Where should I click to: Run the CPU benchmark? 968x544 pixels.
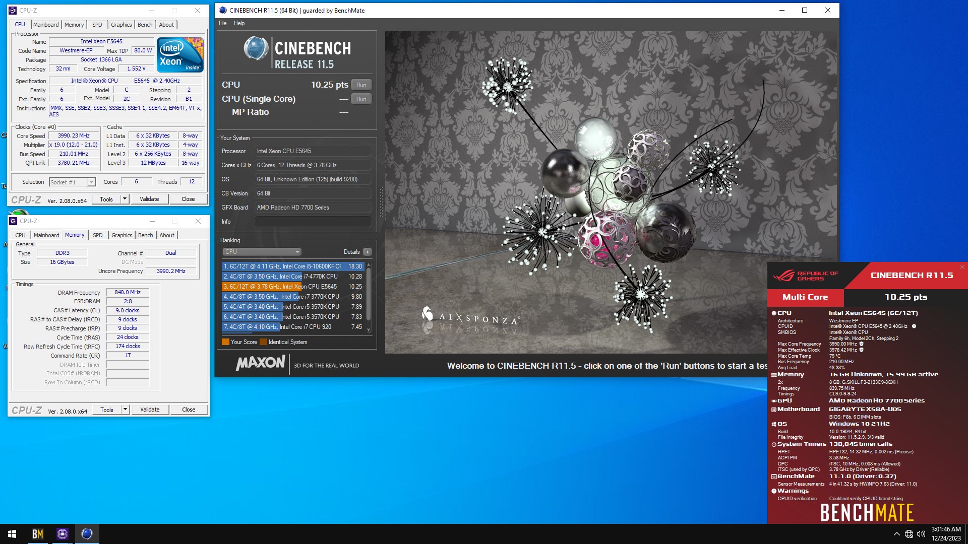[x=361, y=85]
